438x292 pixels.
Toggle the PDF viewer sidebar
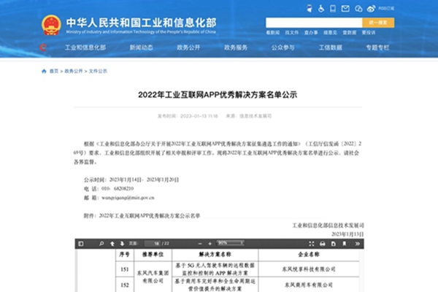[82, 242]
